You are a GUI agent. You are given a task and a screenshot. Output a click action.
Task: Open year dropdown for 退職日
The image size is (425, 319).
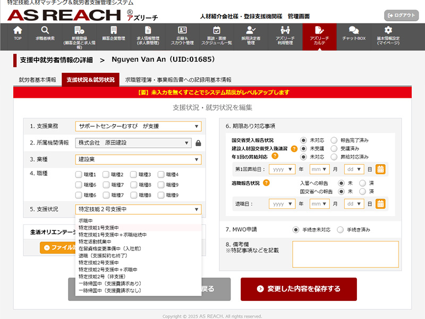click(282, 204)
